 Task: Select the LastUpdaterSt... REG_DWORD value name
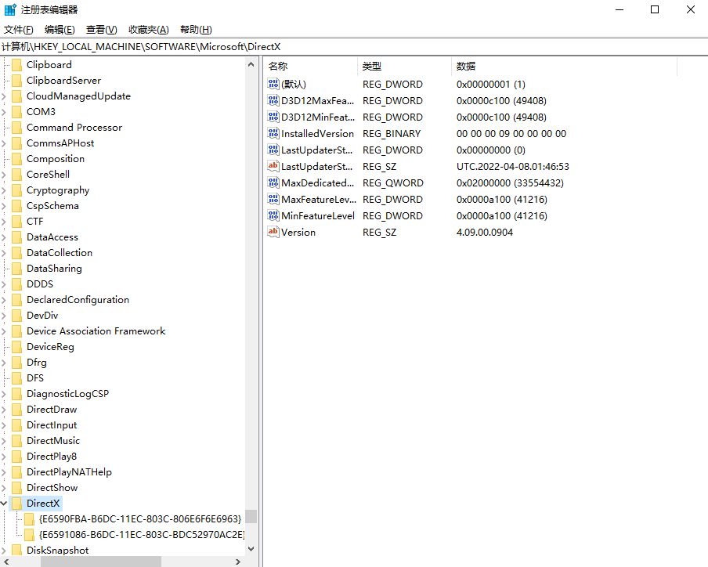pos(316,150)
